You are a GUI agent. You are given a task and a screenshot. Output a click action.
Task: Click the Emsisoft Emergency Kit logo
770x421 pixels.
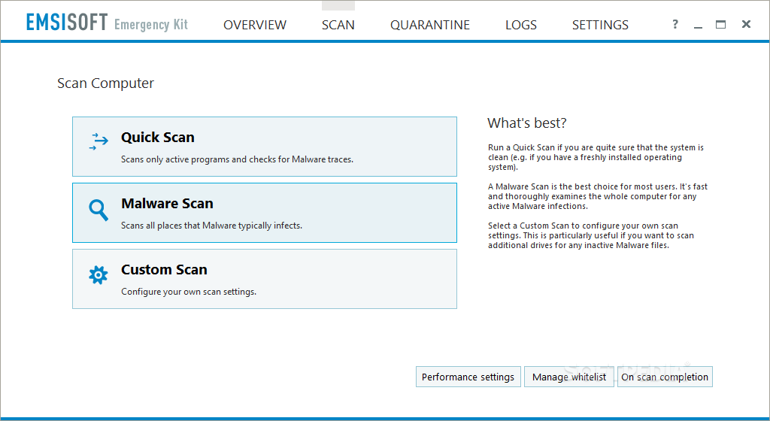(107, 23)
